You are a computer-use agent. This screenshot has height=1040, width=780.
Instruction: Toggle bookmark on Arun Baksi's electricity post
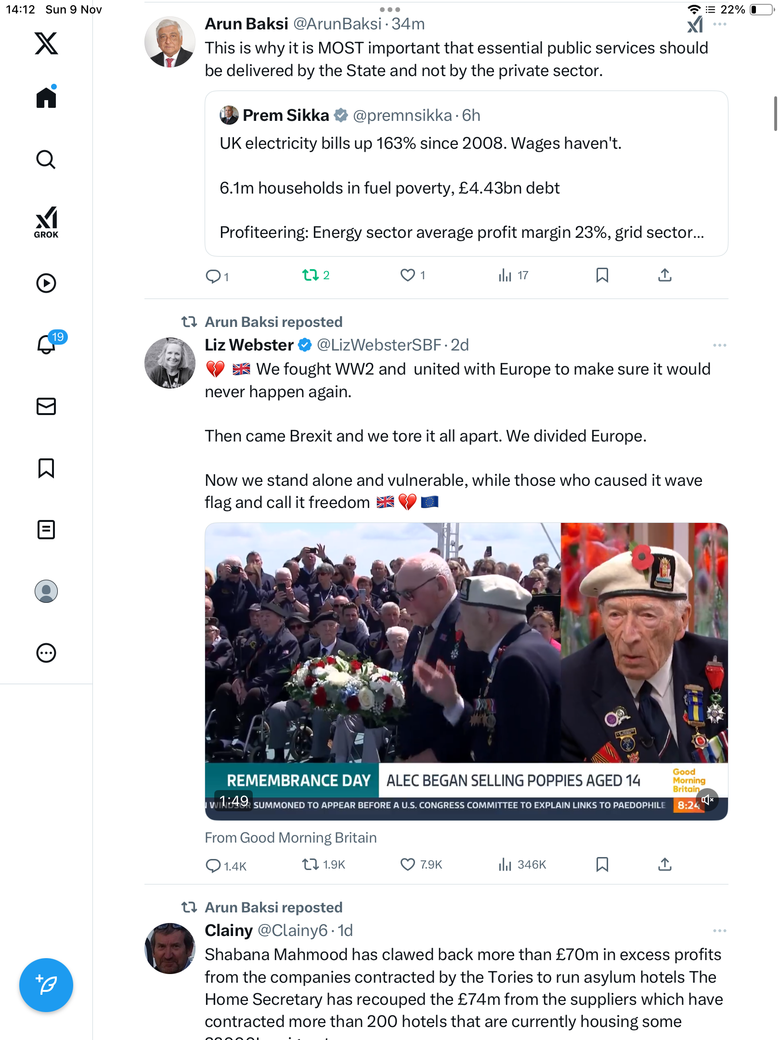(602, 275)
